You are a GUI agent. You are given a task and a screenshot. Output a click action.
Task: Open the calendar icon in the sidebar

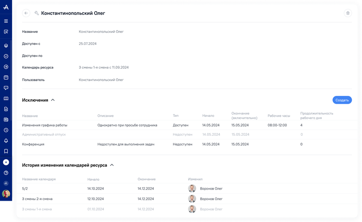[6, 77]
